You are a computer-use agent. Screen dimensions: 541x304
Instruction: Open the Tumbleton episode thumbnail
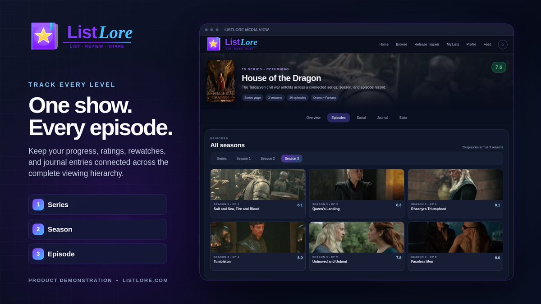tap(258, 237)
